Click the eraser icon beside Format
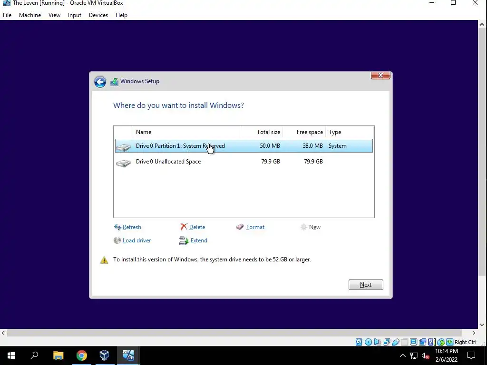The height and width of the screenshot is (365, 487). click(x=240, y=227)
